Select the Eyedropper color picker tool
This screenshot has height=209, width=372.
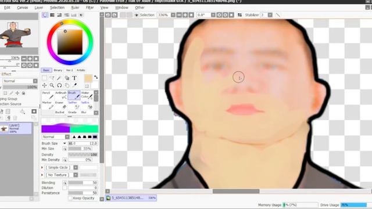74,85
